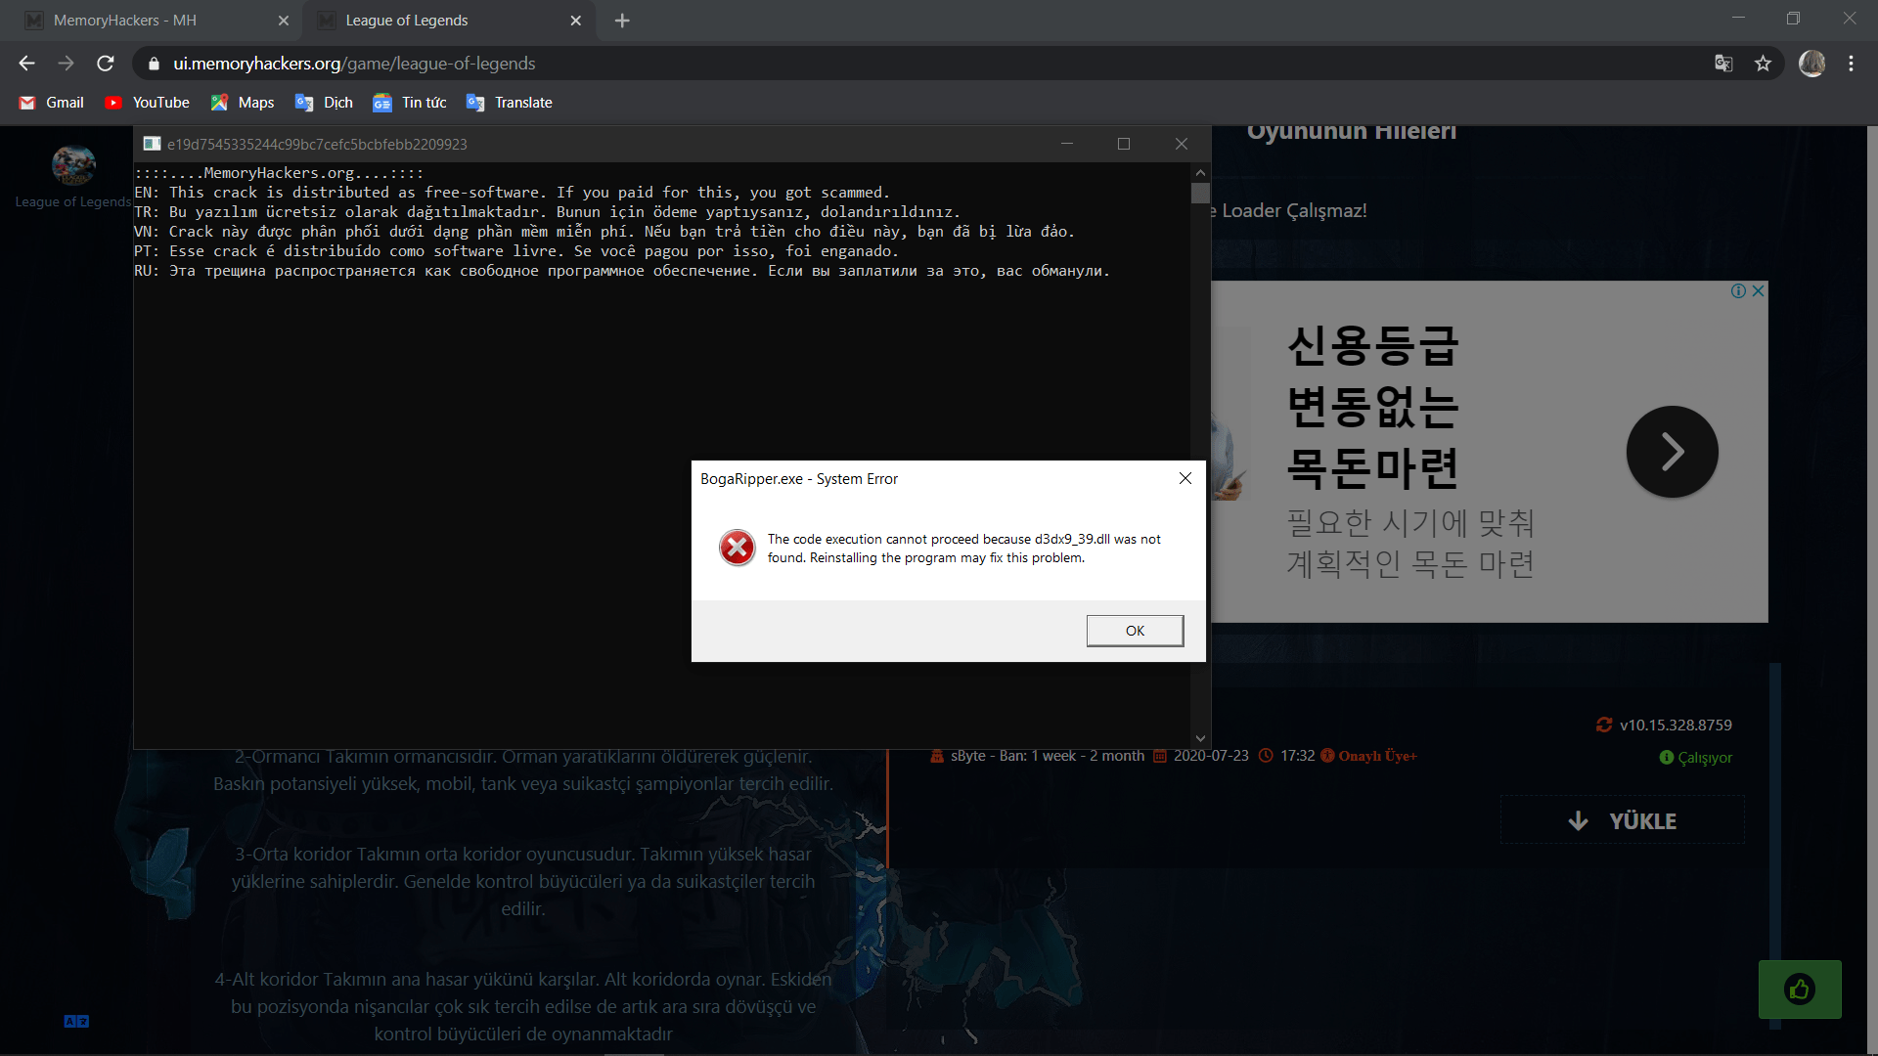Click the clock icon next to 17:32

point(1266,756)
